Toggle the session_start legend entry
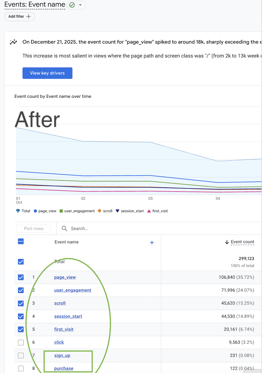262x373 pixels. pos(129,211)
